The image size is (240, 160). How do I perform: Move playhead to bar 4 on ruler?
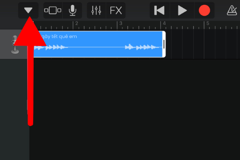point(161,25)
